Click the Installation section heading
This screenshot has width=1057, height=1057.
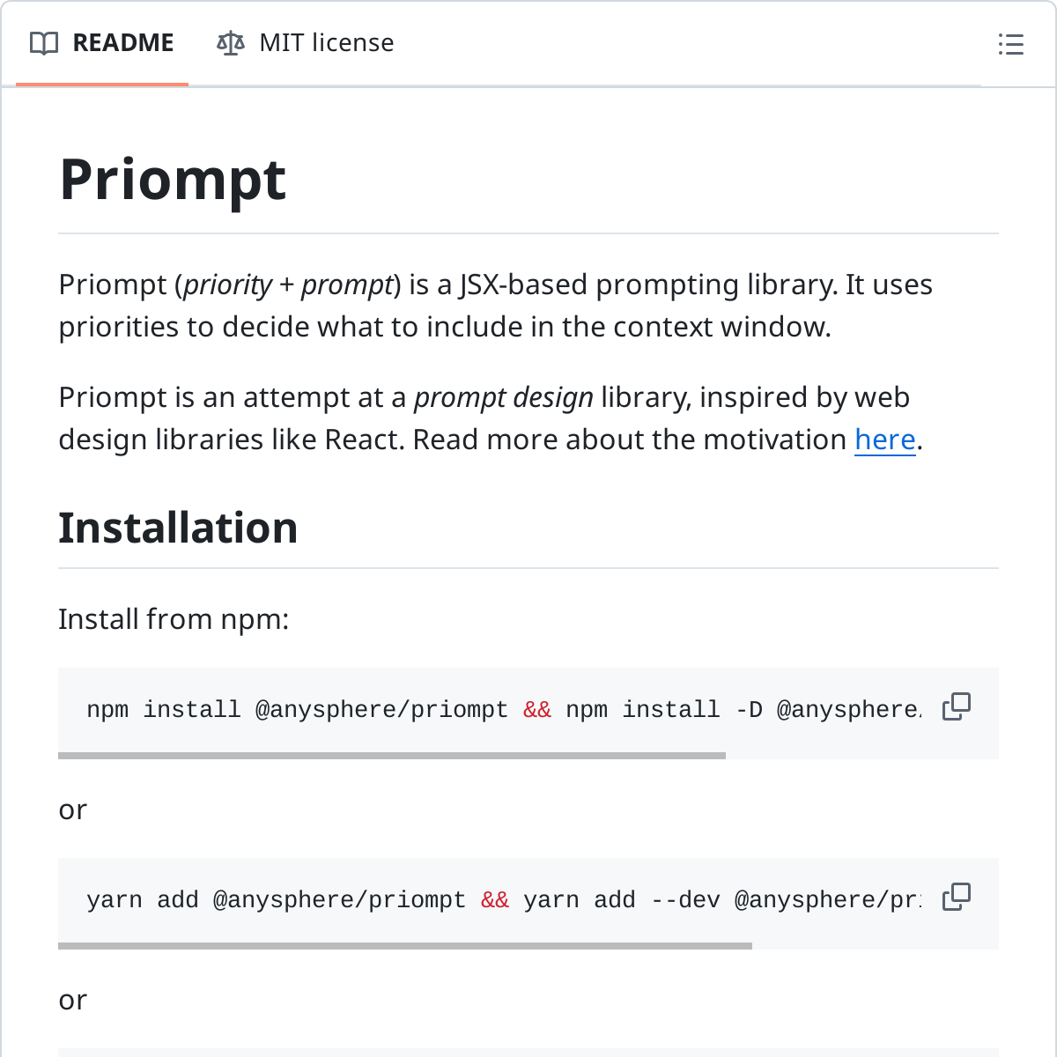tap(178, 528)
